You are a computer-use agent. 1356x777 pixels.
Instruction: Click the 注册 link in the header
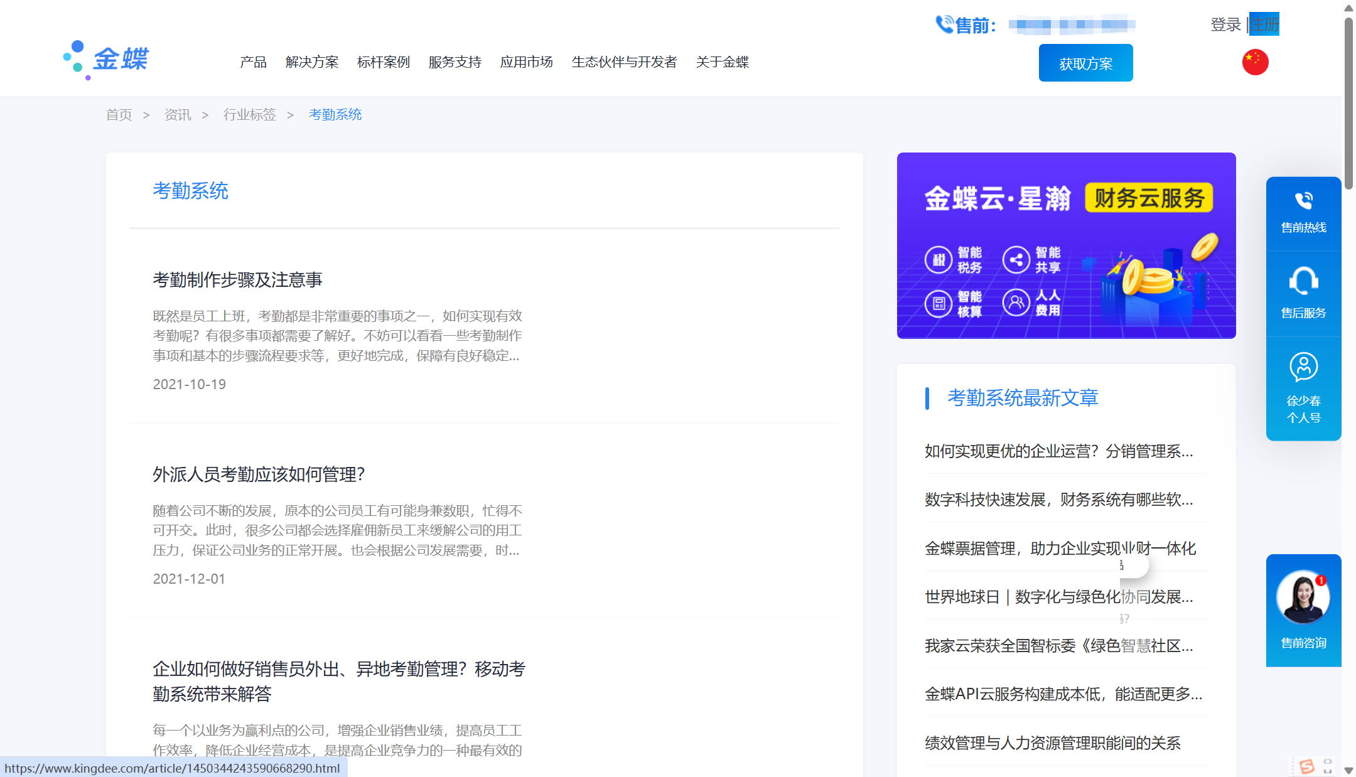(1264, 24)
